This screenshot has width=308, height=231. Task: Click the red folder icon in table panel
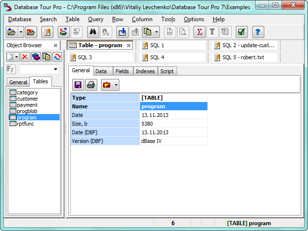107,85
